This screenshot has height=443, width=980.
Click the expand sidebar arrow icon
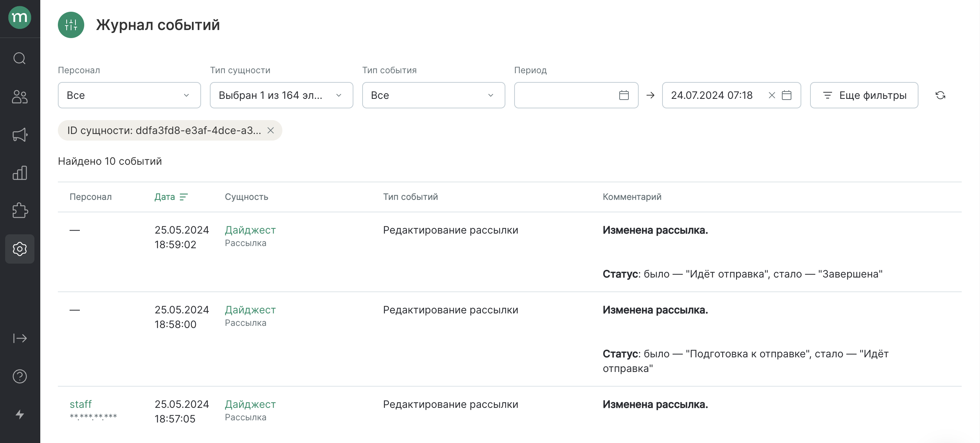pos(19,338)
